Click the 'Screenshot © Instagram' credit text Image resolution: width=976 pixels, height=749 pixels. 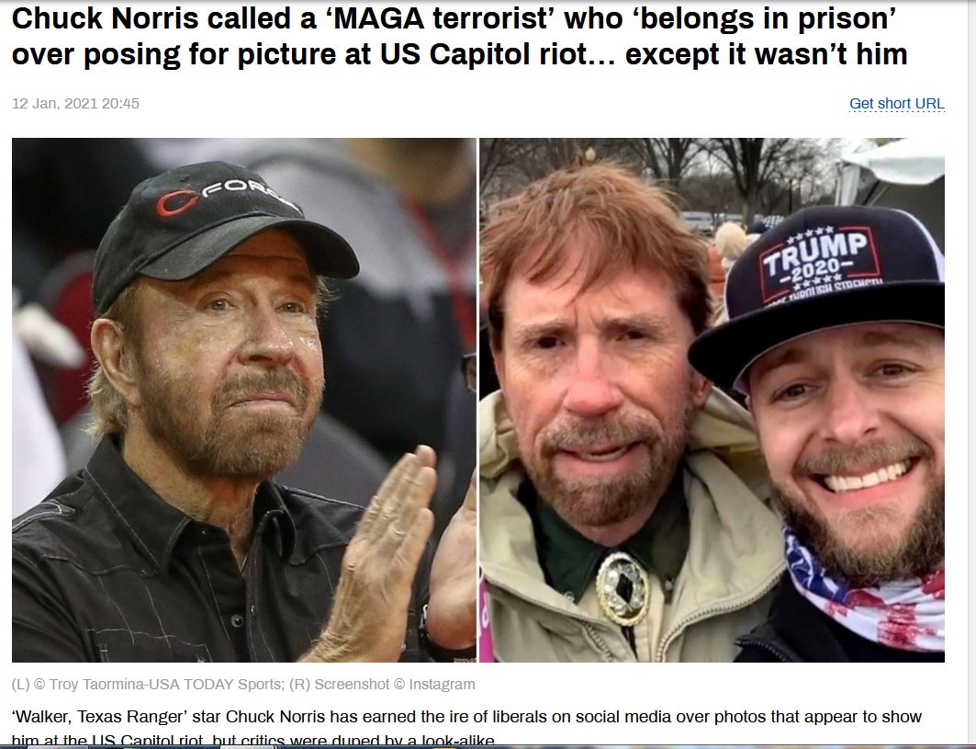pos(395,684)
